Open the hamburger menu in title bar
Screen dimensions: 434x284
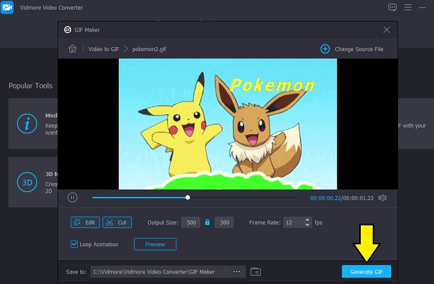(408, 8)
